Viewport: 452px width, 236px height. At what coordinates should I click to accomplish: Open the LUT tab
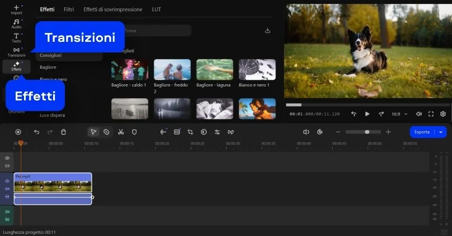(x=157, y=9)
